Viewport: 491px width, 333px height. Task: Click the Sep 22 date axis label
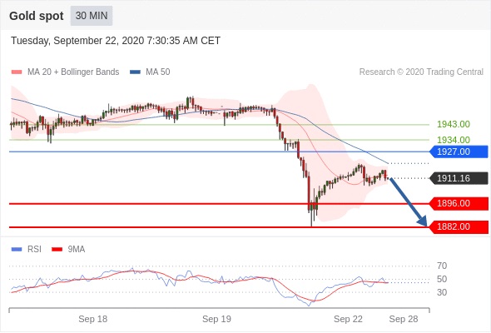tap(348, 319)
